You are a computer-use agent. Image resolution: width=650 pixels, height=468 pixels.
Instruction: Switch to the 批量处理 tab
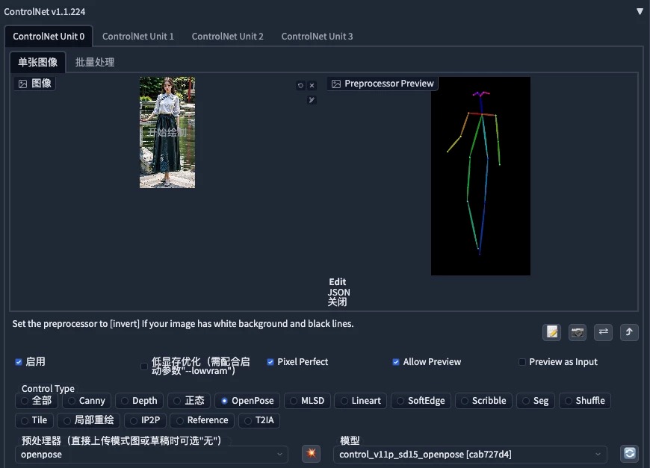pos(94,62)
